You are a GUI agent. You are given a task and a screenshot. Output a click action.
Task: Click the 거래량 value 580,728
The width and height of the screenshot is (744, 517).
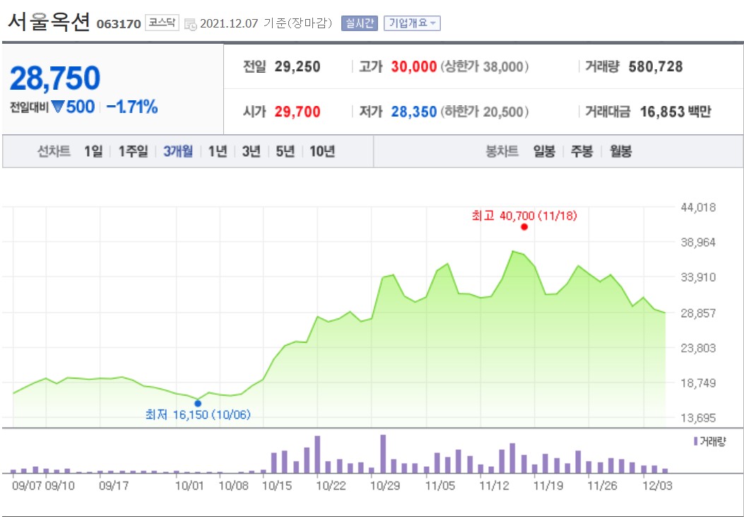tap(656, 66)
